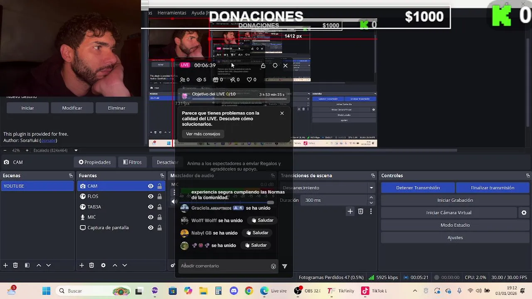The height and width of the screenshot is (299, 532).
Task: Open the TikTok overlay settings gear
Action: pyautogui.click(x=275, y=66)
